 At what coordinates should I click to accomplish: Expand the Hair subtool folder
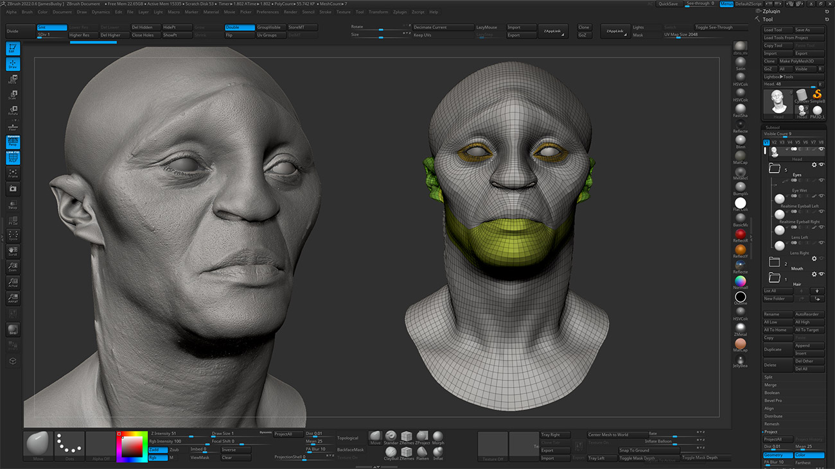point(775,278)
